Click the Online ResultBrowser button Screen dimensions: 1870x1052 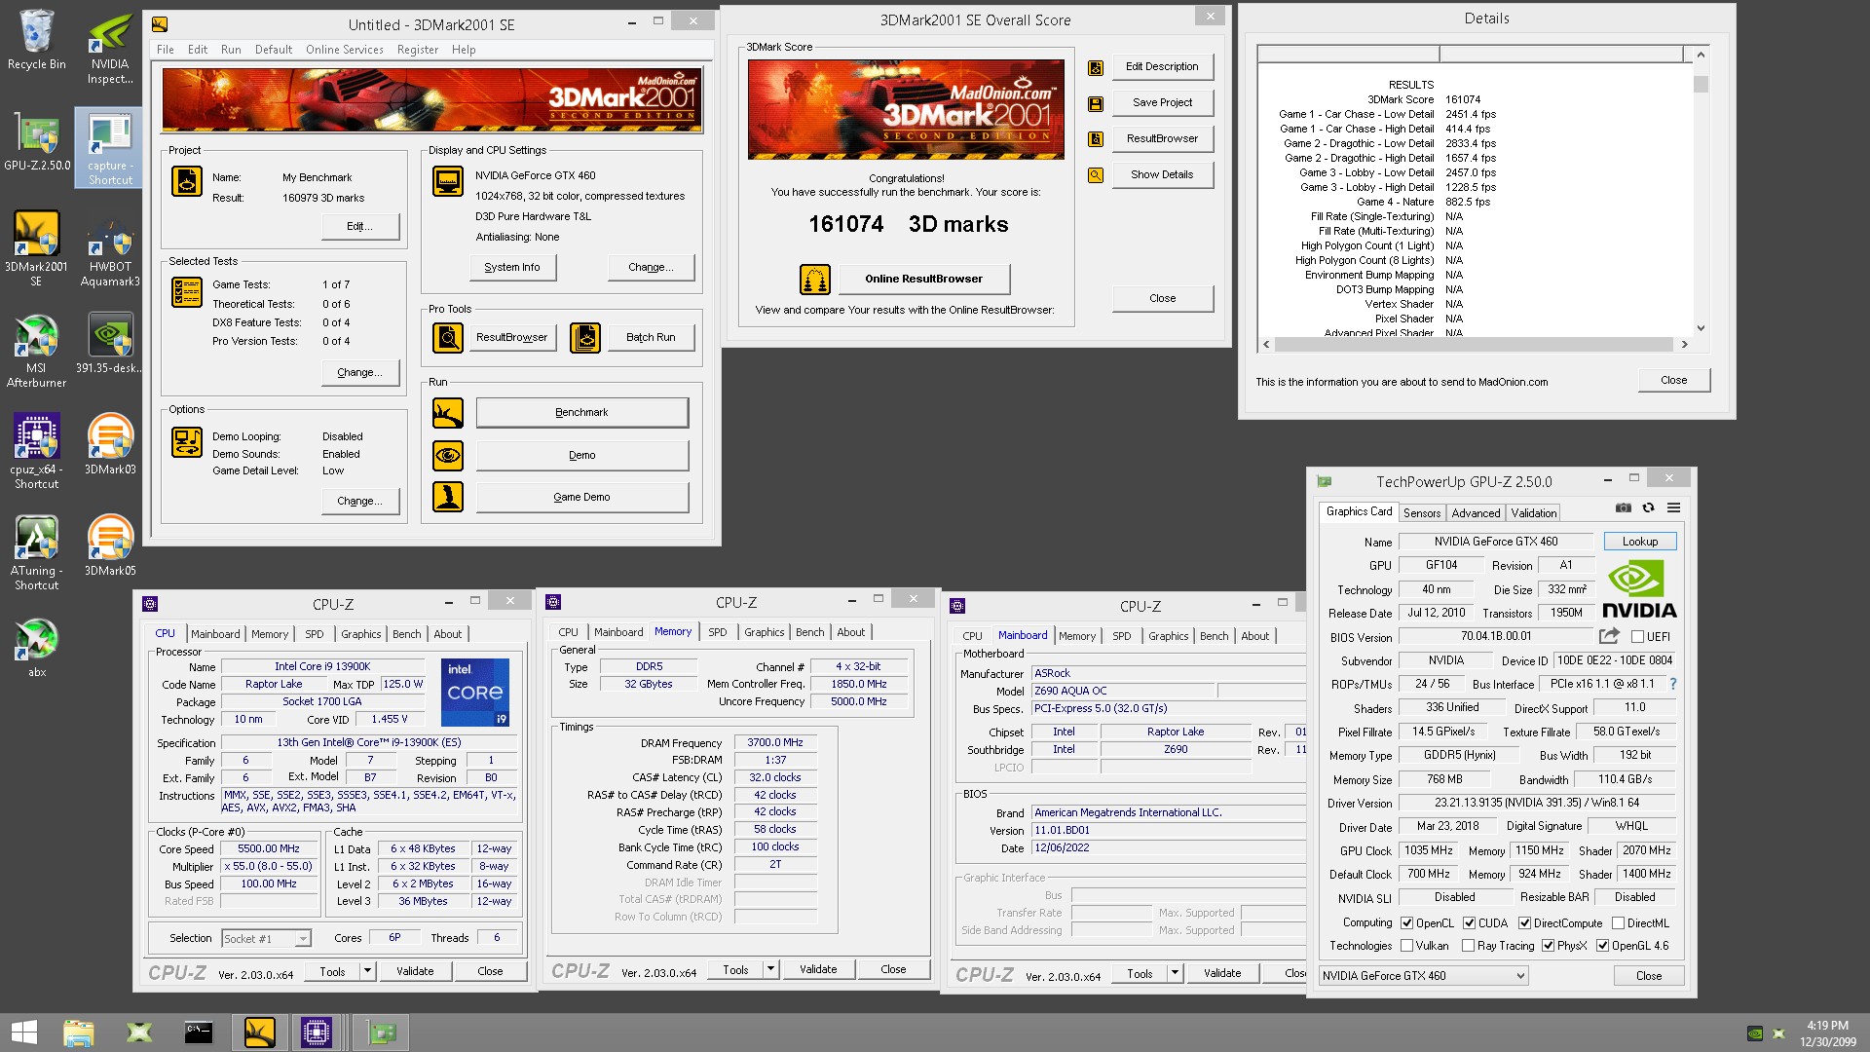click(924, 280)
